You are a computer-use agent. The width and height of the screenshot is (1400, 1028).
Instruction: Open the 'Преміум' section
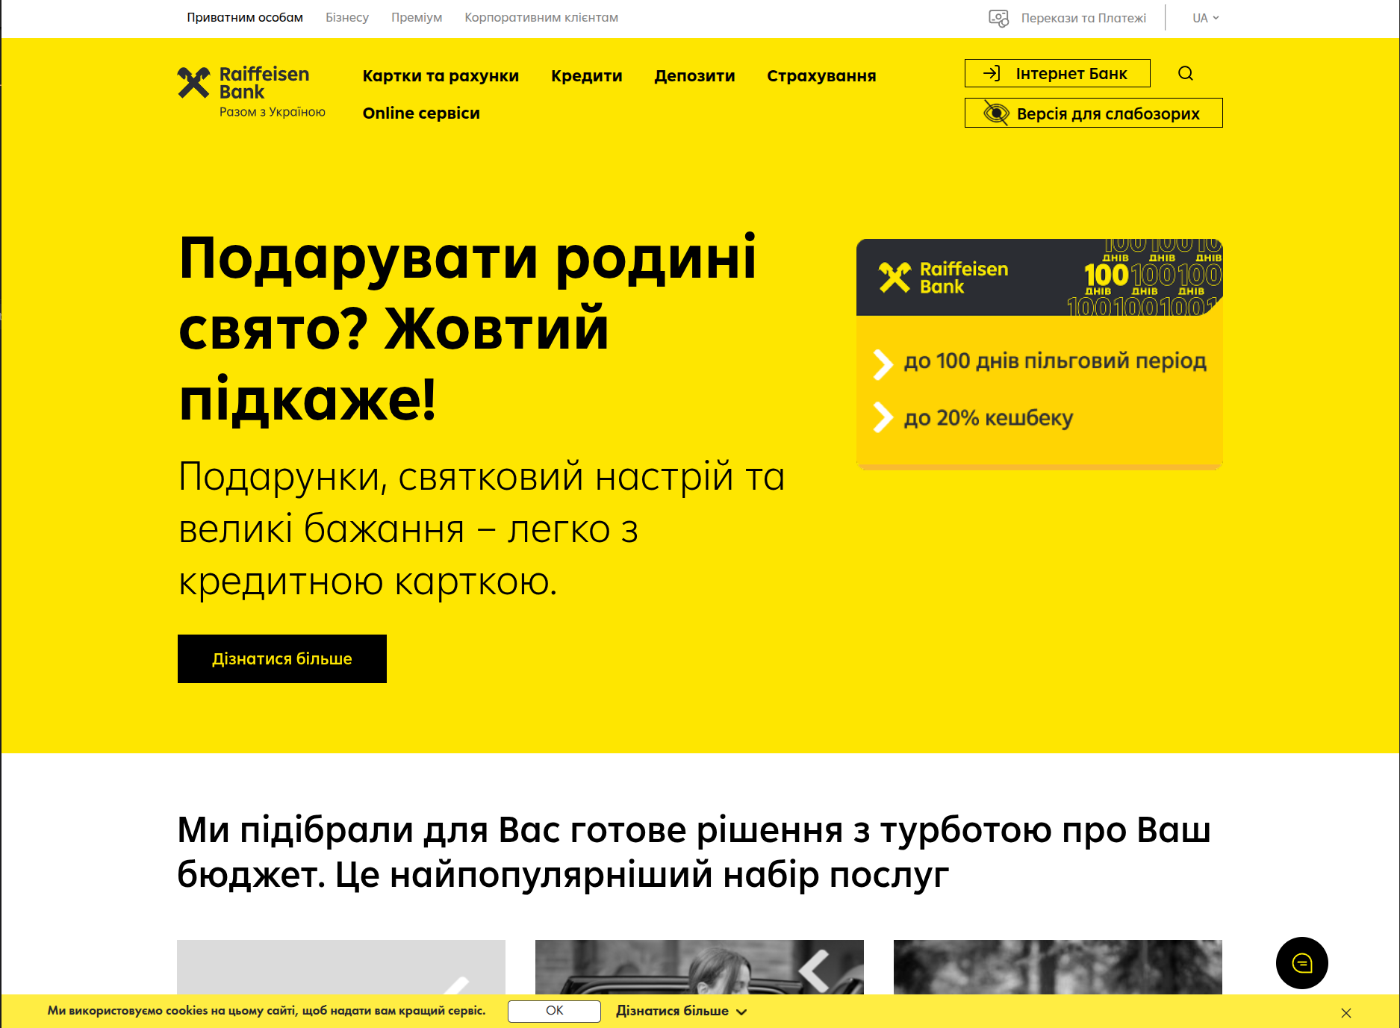point(417,18)
